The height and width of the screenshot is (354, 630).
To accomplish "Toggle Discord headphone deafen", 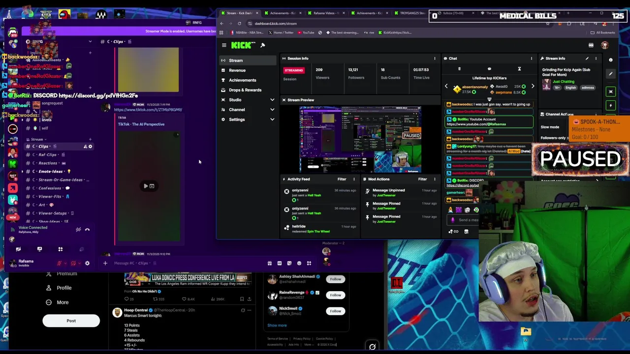I will click(73, 263).
